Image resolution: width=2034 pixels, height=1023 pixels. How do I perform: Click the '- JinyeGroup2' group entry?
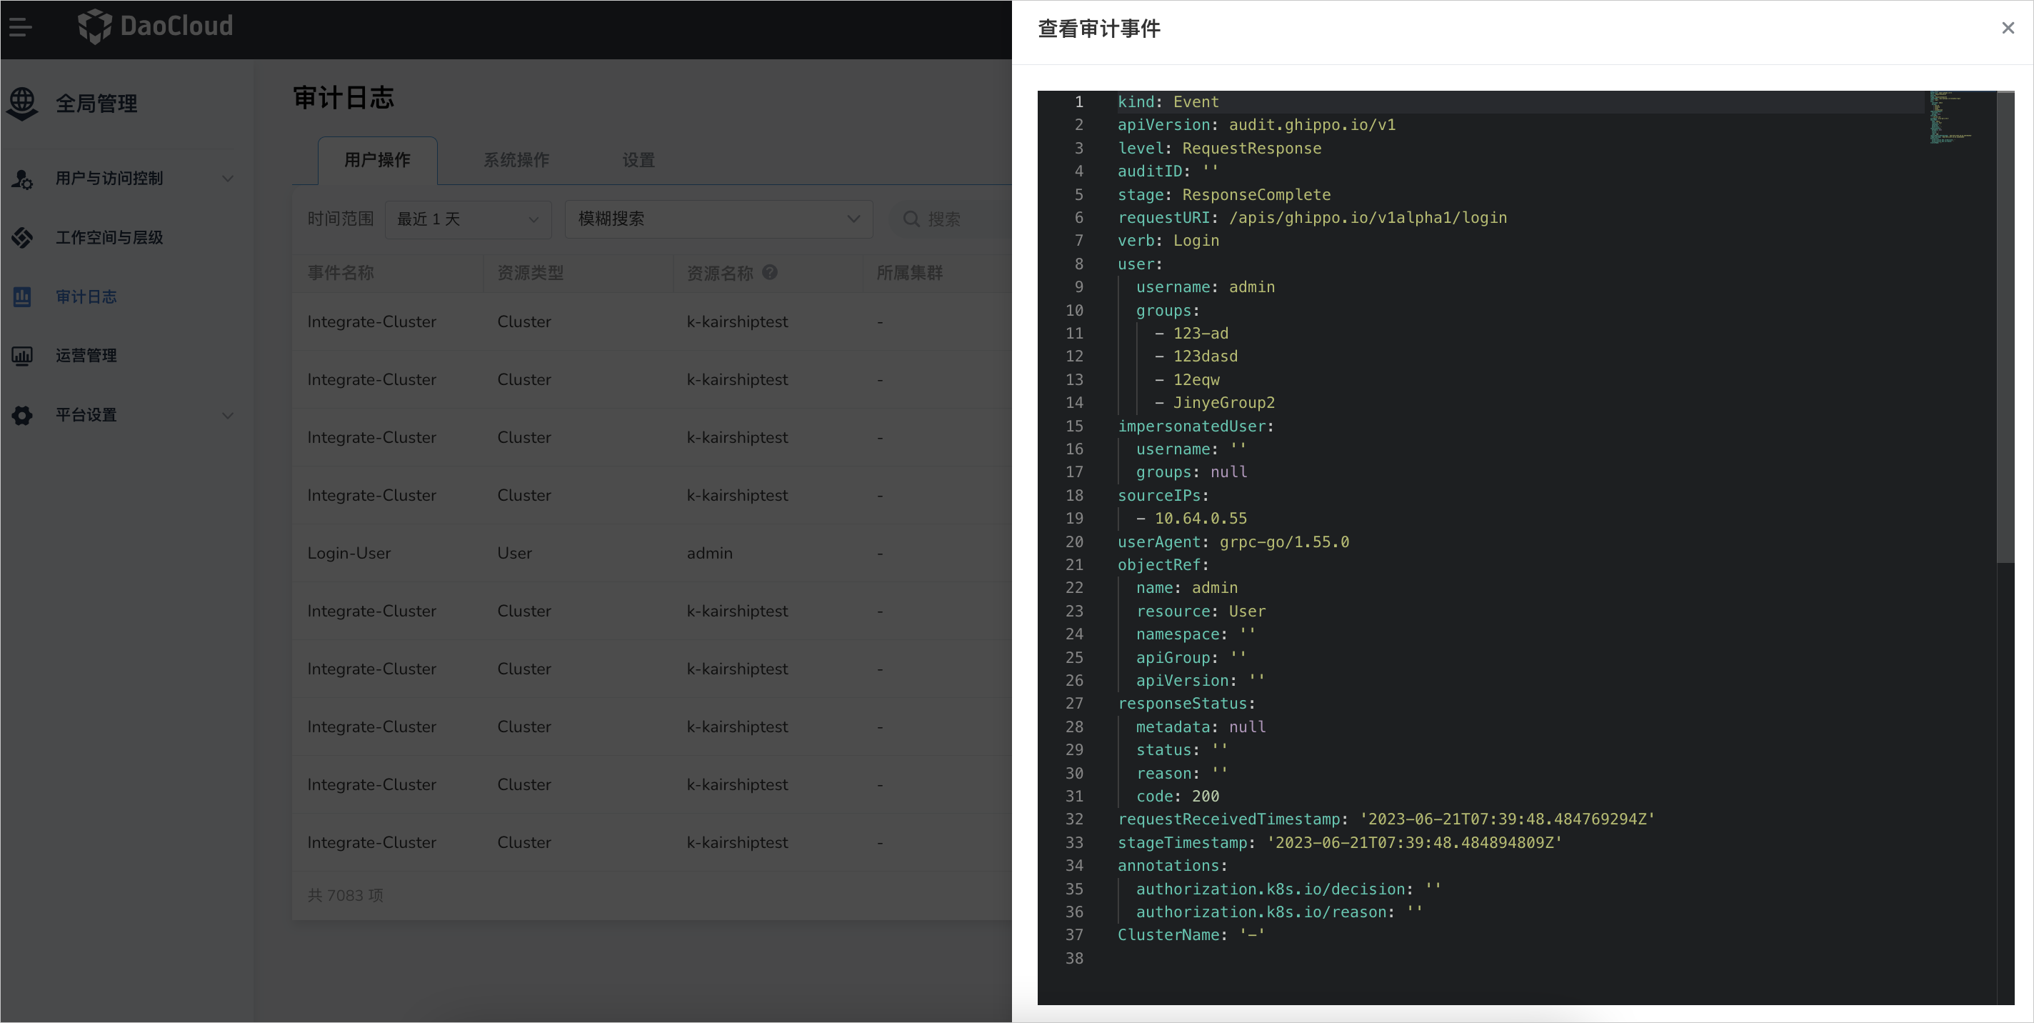point(1214,402)
